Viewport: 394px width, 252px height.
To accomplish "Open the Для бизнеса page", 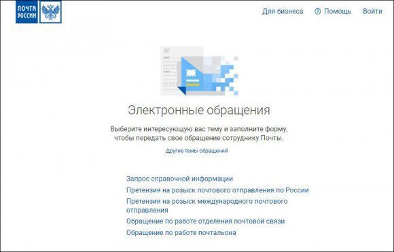I will [283, 12].
